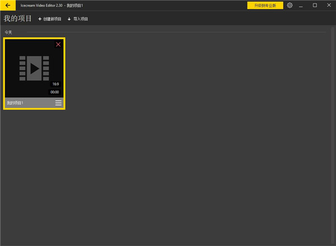Delete the project using the red X

click(58, 44)
